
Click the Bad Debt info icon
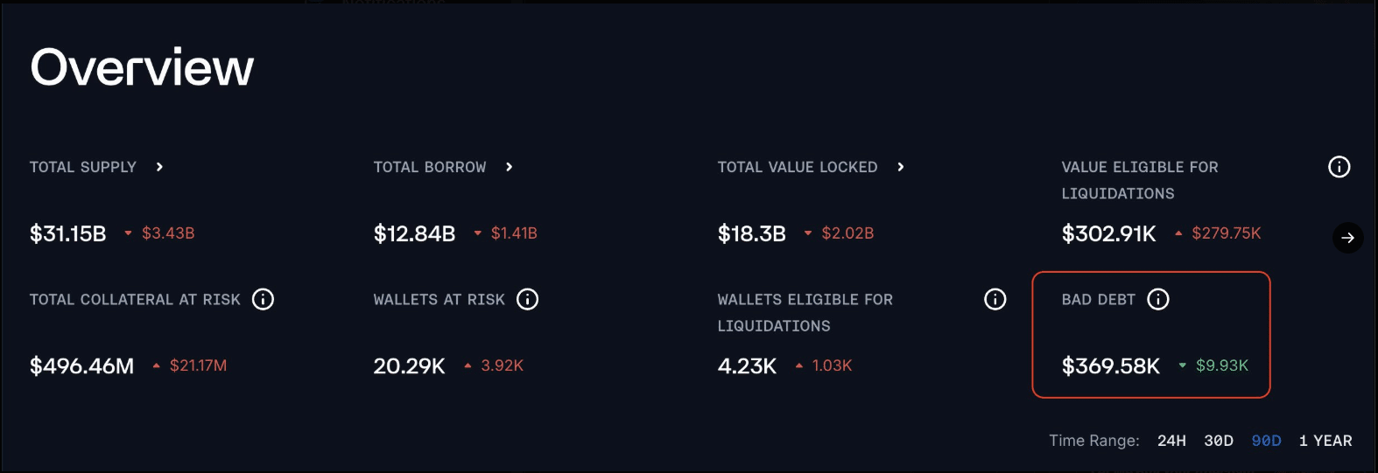(x=1158, y=300)
